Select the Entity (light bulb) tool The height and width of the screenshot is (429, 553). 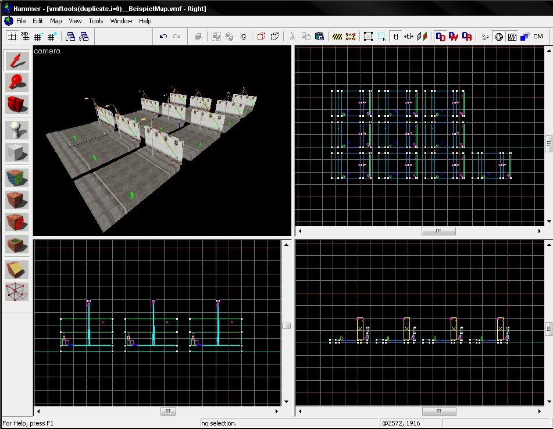pyautogui.click(x=17, y=130)
